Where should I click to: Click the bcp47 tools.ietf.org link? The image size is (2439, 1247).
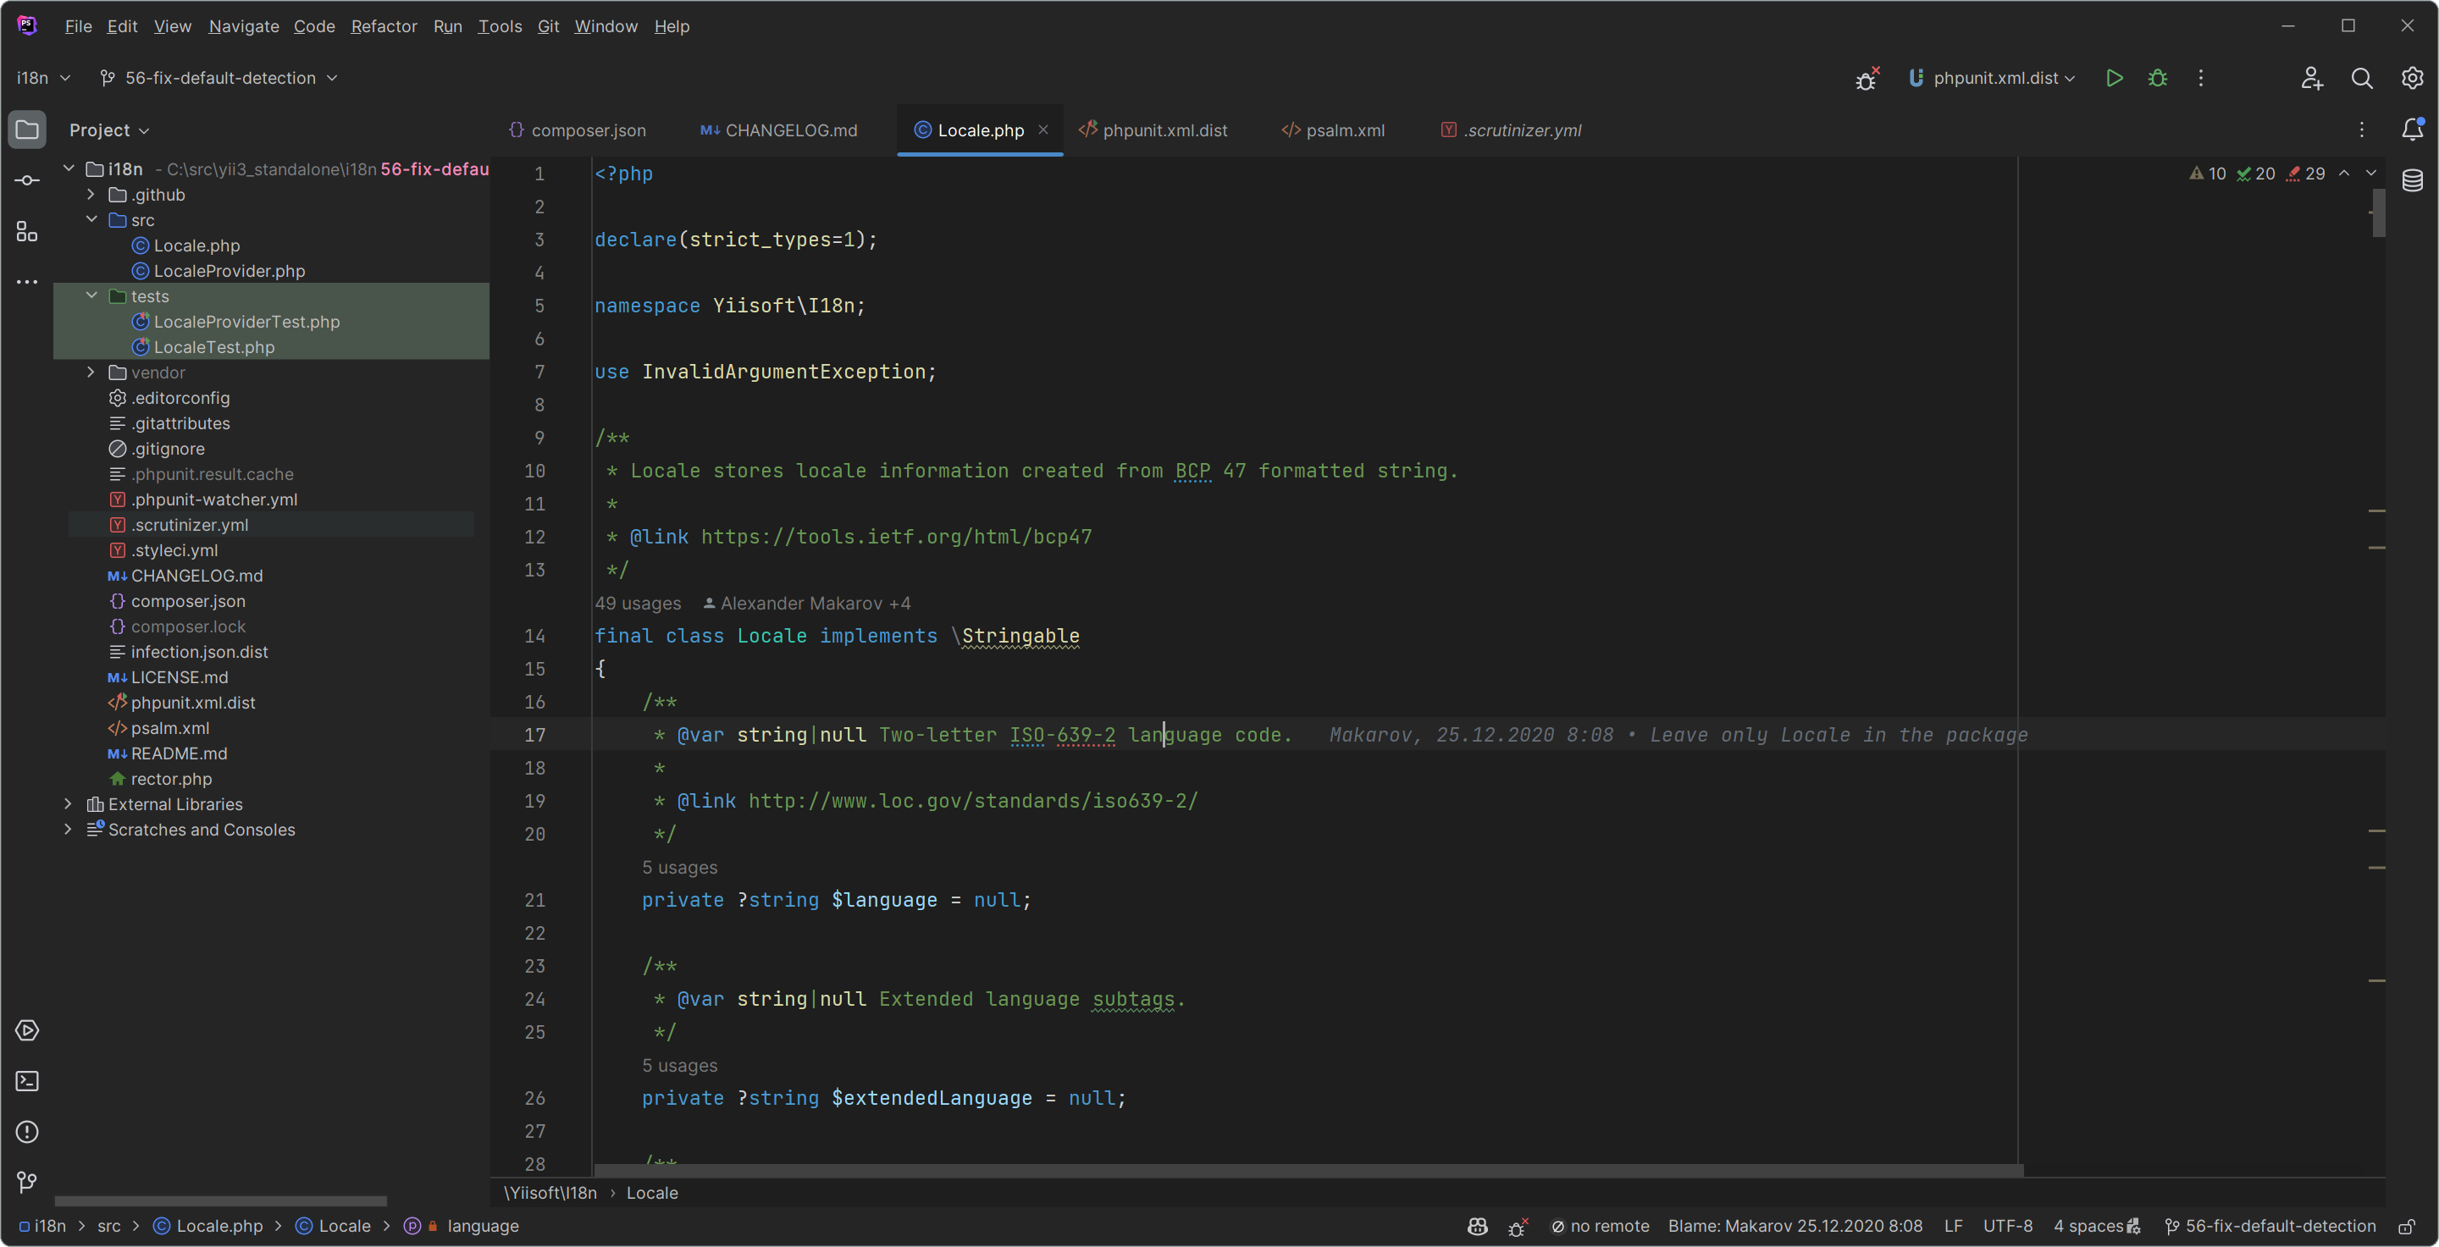[896, 537]
